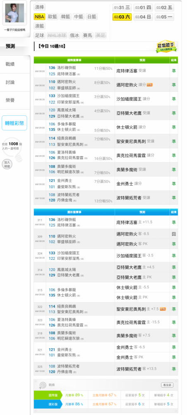Open the 中籃 league tab

[x=78, y=17]
